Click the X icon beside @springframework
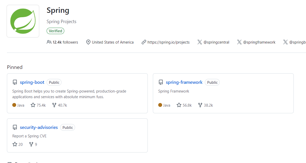306x163 pixels. tap(239, 42)
